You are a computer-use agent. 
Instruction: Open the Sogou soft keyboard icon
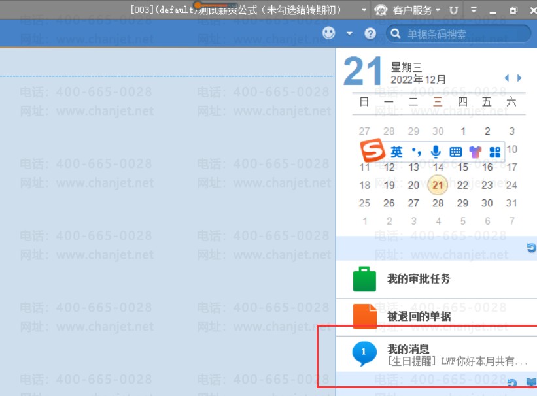click(x=456, y=152)
